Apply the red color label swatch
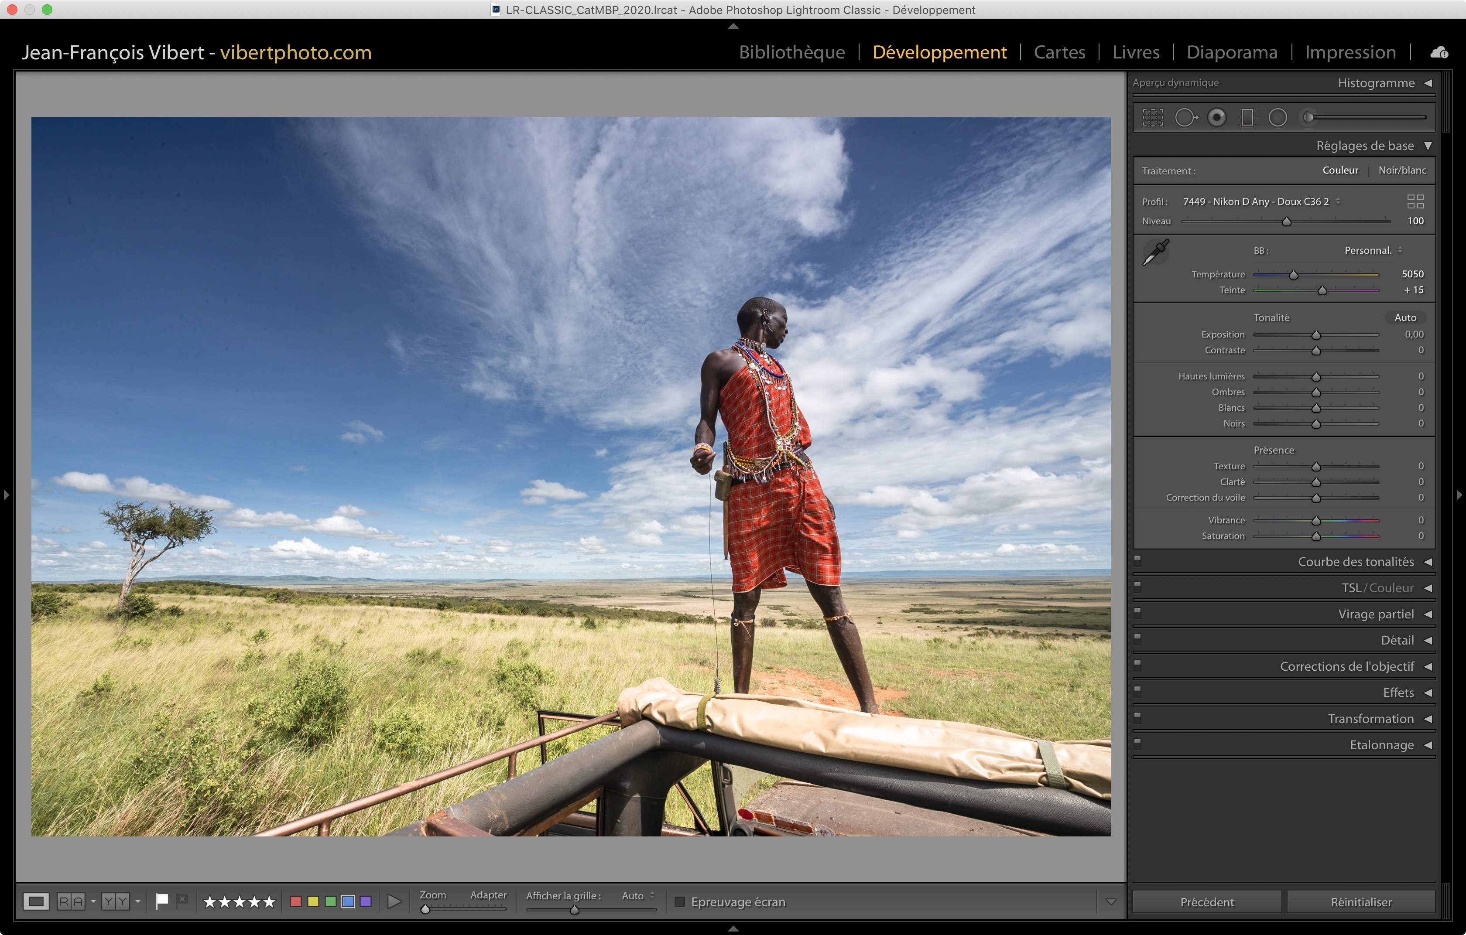 coord(296,901)
